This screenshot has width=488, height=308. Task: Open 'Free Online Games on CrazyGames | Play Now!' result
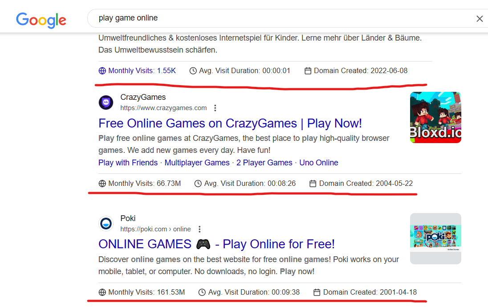tap(230, 123)
